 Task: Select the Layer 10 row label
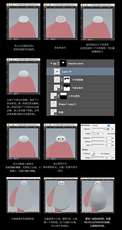66,72
